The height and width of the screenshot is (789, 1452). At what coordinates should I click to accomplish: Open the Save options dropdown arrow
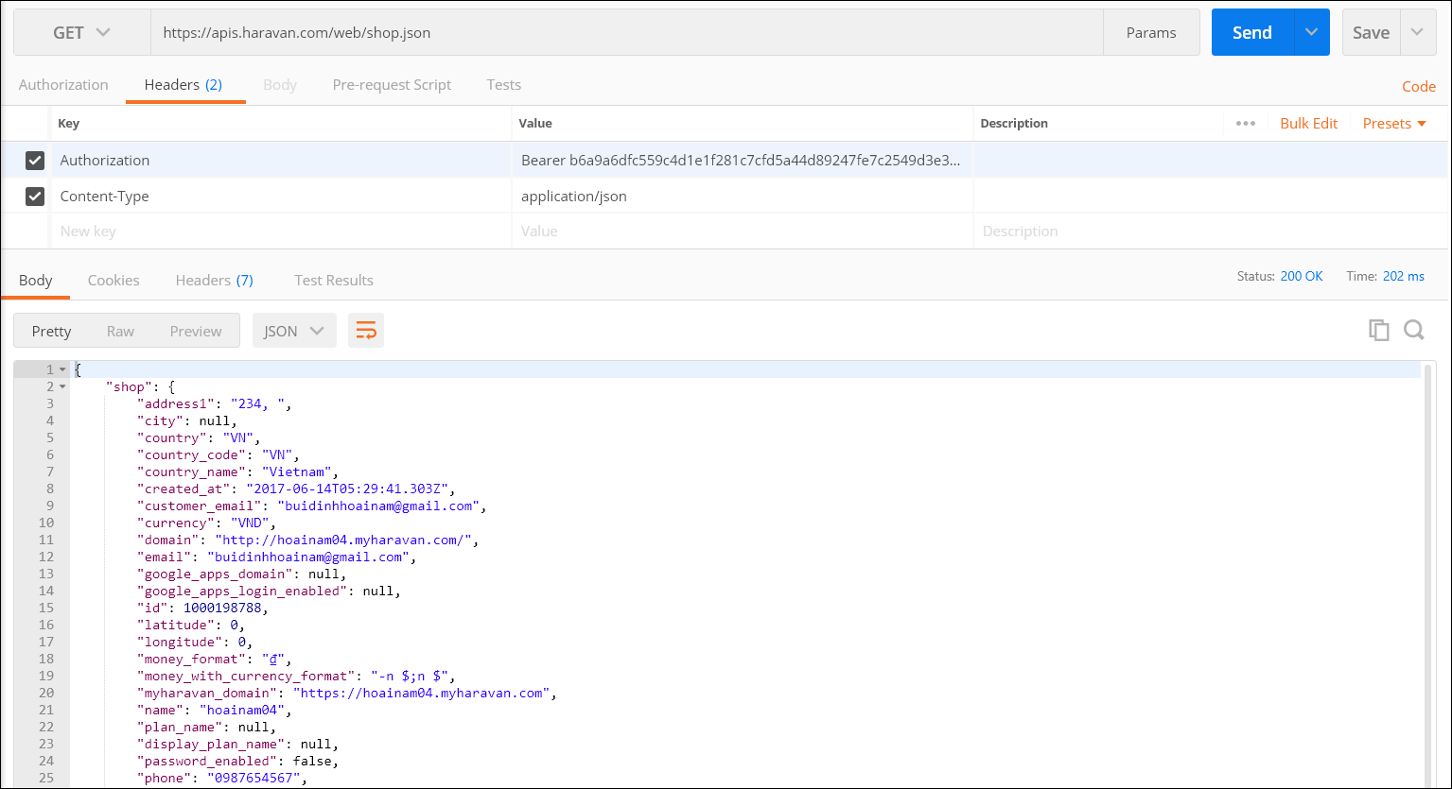(x=1417, y=33)
